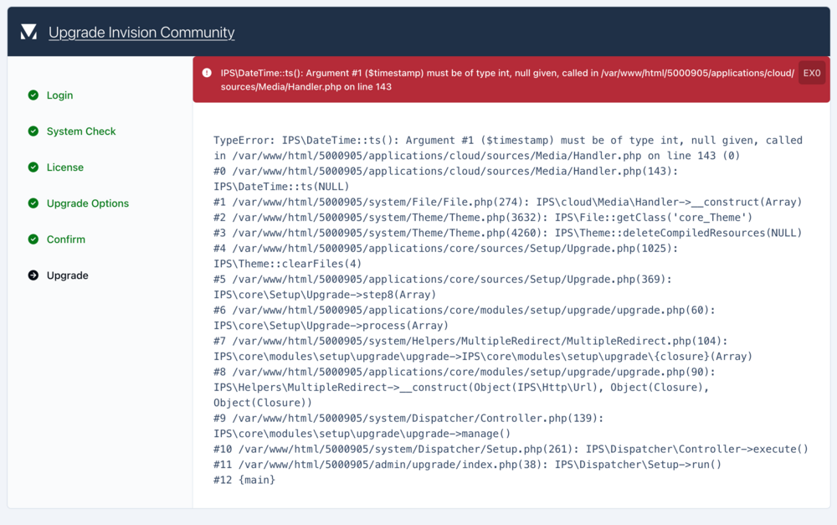
Task: Click stack trace line #1 File.php(274)
Action: point(508,202)
